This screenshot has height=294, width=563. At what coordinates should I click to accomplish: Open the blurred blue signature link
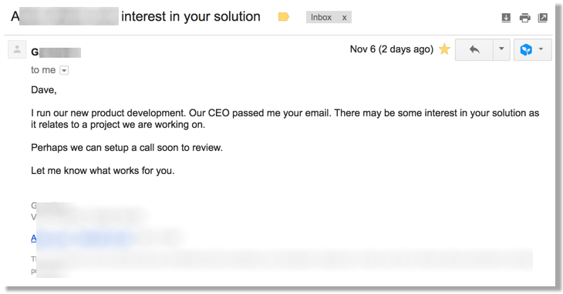83,238
